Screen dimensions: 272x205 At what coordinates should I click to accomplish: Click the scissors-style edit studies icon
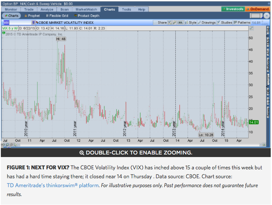[170, 22]
